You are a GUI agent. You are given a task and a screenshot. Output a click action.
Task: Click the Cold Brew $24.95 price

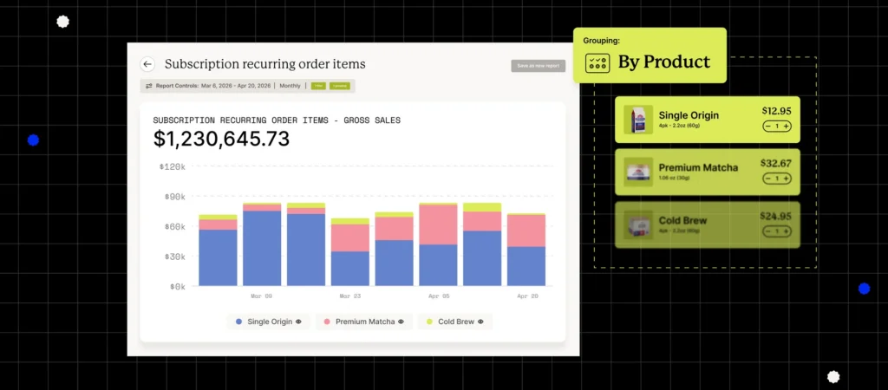[x=776, y=216]
